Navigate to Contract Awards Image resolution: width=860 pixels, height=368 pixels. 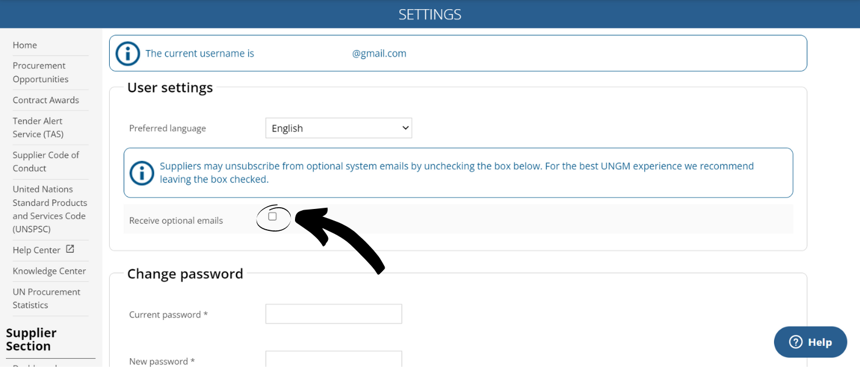pos(46,100)
